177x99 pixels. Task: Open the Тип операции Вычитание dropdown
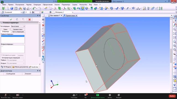tap(18, 26)
